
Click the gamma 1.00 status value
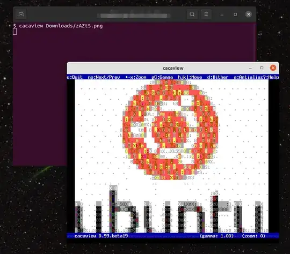coord(216,236)
